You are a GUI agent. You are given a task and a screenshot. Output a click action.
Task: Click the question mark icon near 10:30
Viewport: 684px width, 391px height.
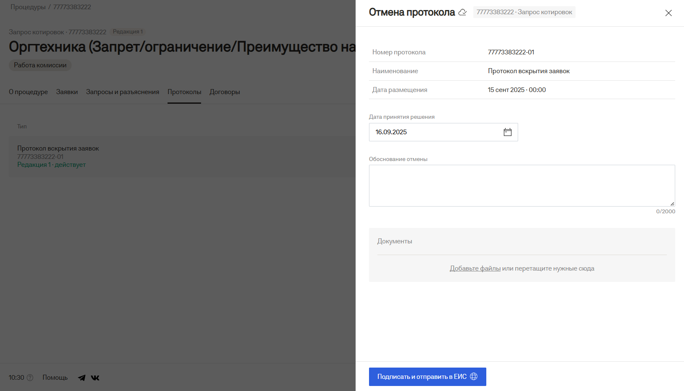[30, 378]
